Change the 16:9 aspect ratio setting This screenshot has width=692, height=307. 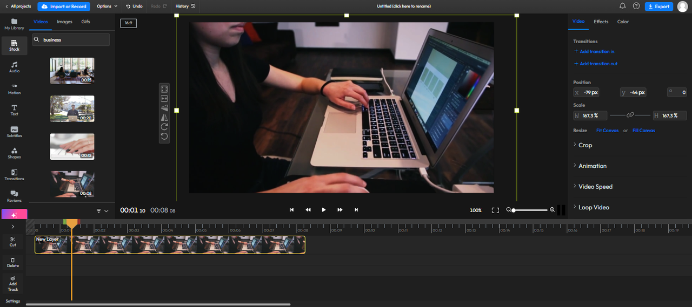[129, 23]
